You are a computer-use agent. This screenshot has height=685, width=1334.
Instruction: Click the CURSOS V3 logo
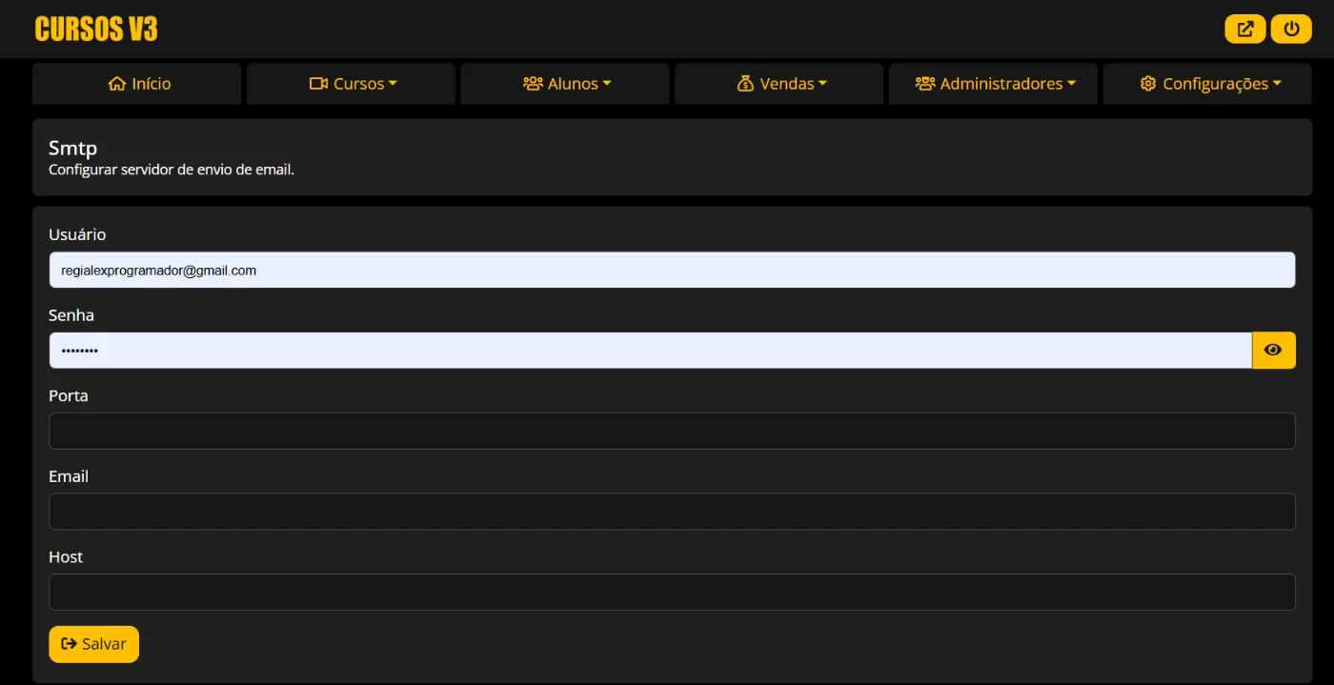pyautogui.click(x=96, y=30)
